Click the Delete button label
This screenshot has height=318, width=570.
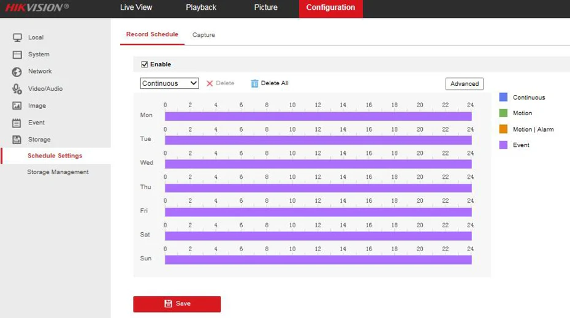click(x=225, y=83)
